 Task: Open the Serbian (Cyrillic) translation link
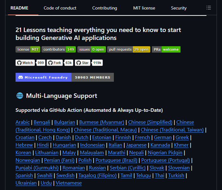(128, 168)
